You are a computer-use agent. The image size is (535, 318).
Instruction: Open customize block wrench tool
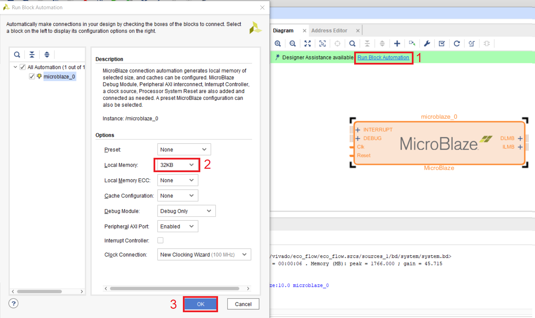tap(427, 43)
